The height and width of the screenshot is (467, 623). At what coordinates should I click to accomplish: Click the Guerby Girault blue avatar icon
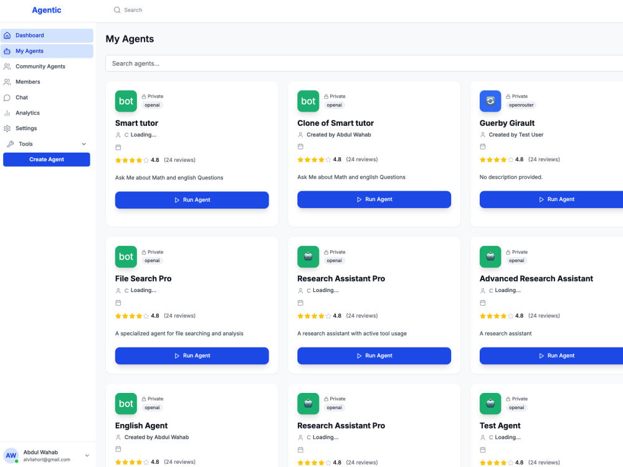click(x=490, y=101)
